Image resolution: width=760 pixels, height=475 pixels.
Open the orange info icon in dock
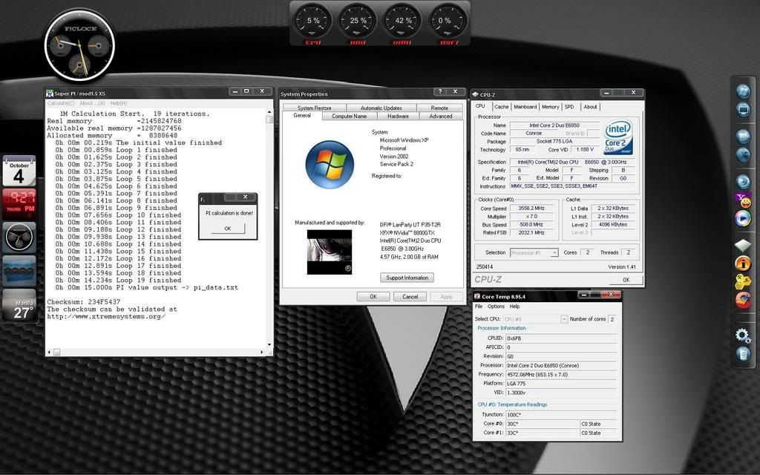pyautogui.click(x=743, y=263)
